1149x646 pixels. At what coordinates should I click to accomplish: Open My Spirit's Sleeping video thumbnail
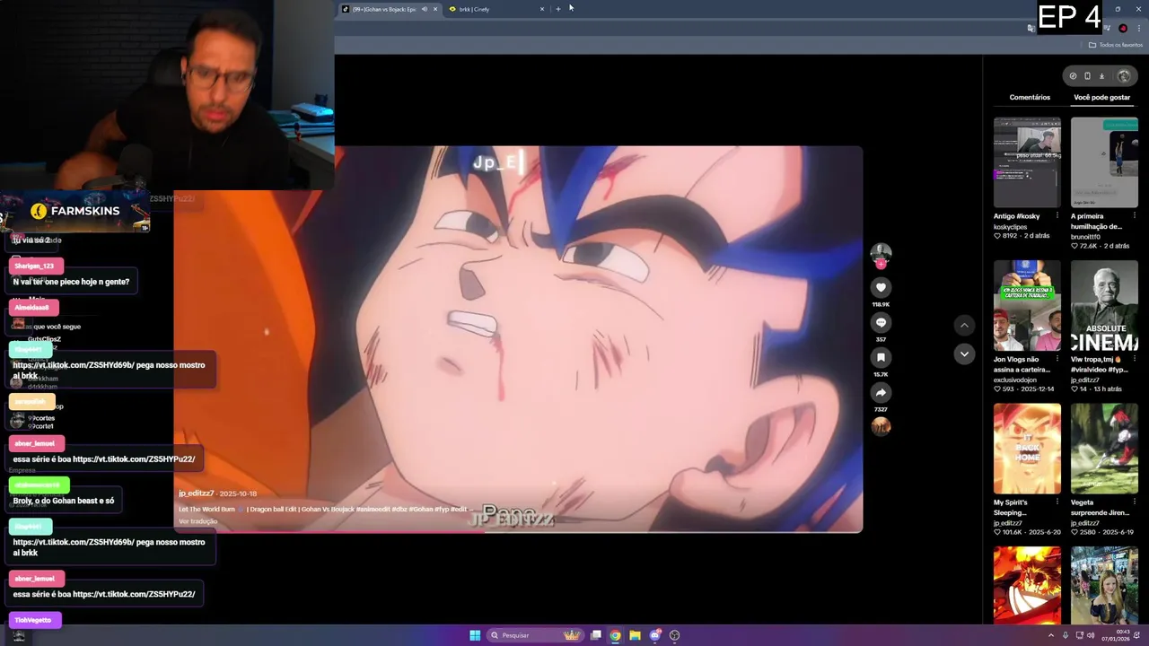tap(1027, 449)
